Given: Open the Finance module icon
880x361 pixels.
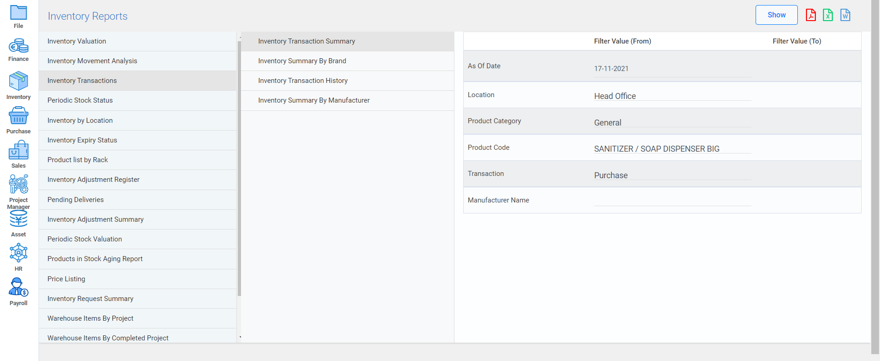Looking at the screenshot, I should pyautogui.click(x=18, y=46).
